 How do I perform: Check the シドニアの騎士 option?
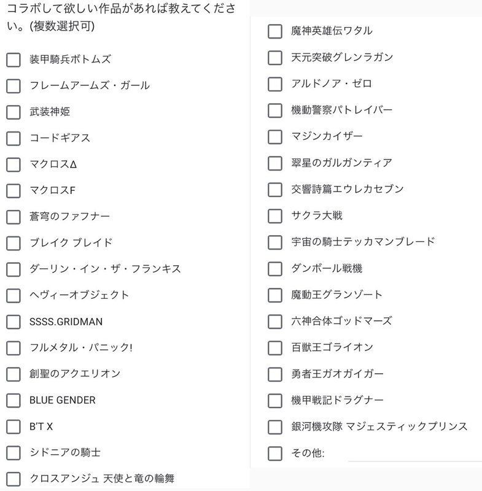[14, 453]
